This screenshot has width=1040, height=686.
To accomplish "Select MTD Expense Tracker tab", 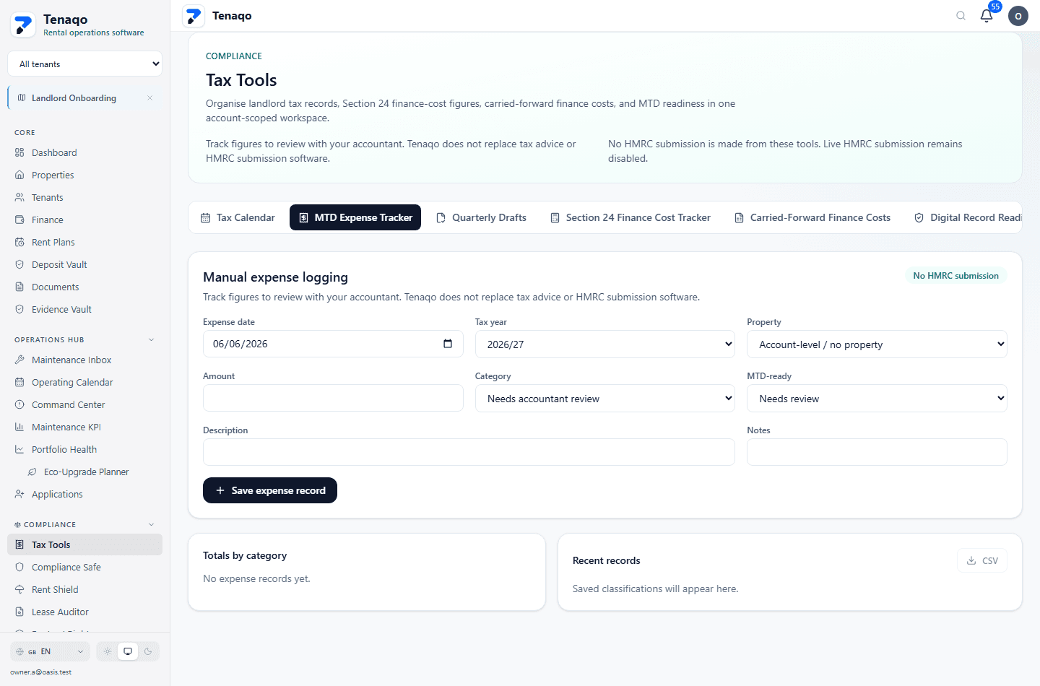I will click(x=355, y=217).
